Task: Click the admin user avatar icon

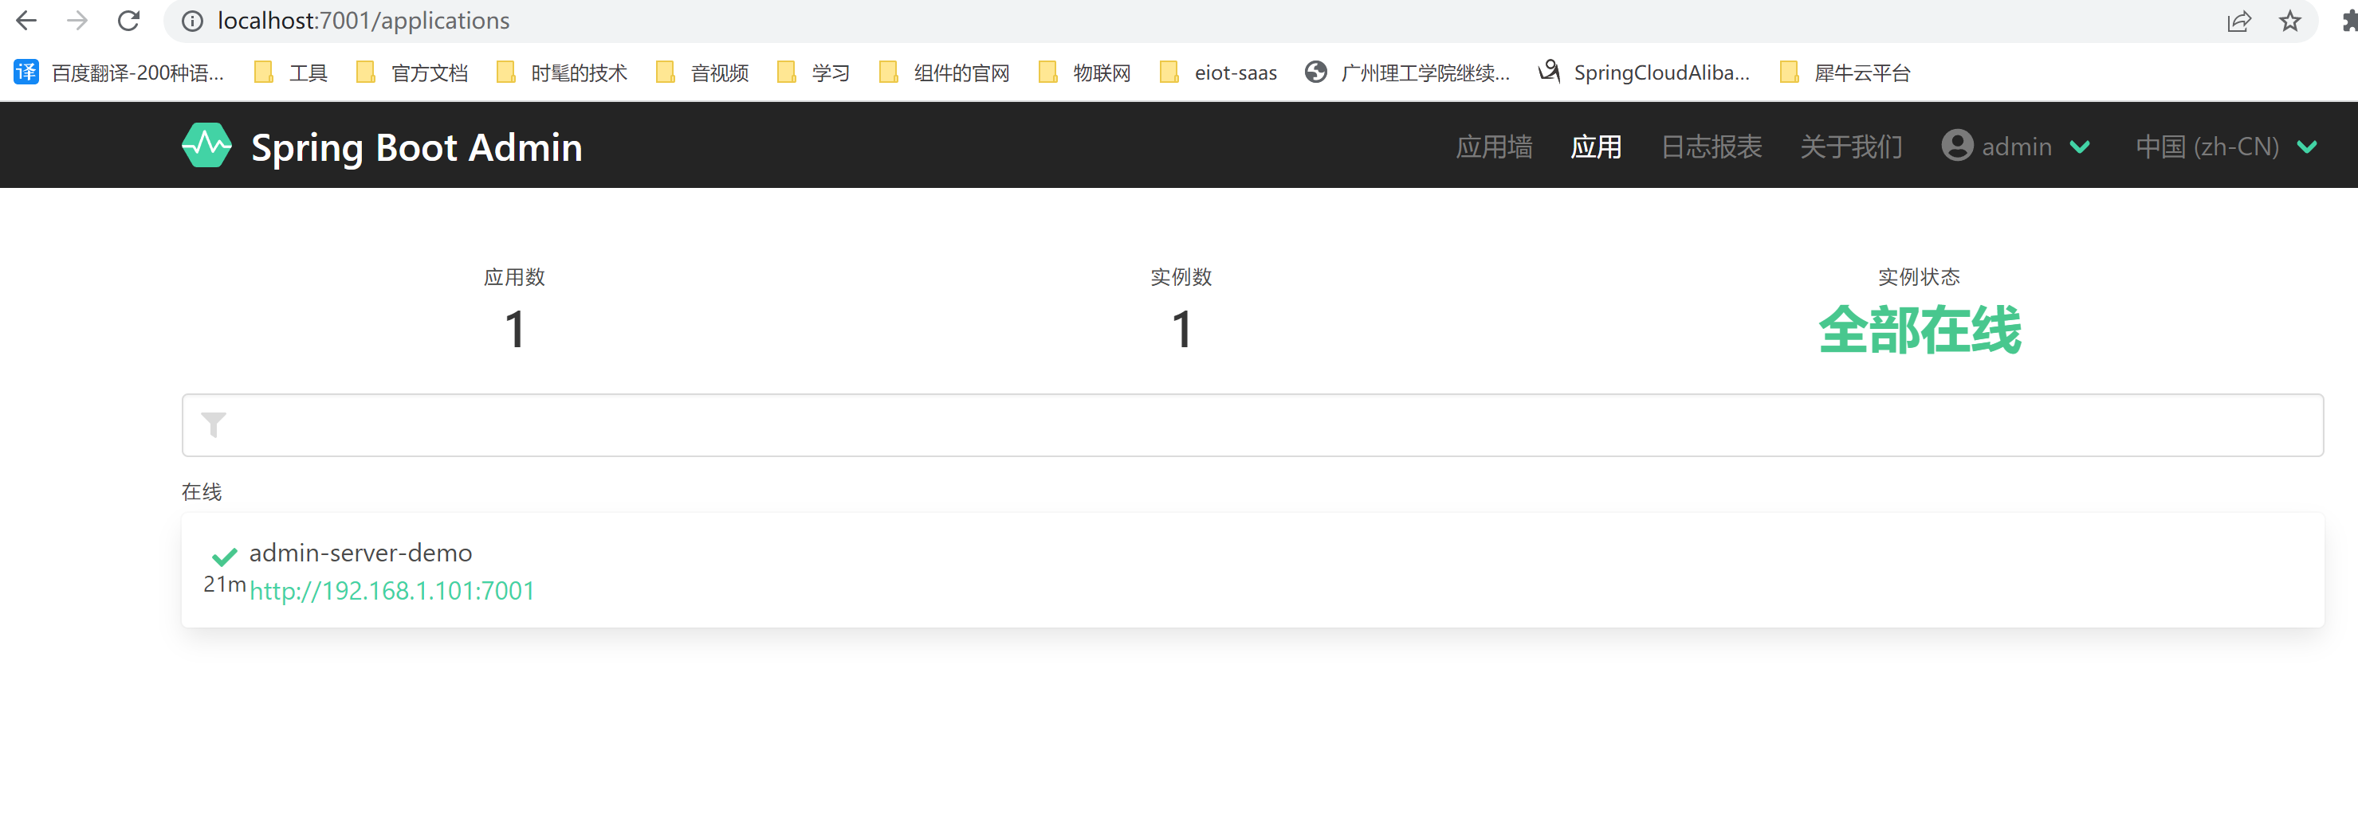Action: click(1957, 146)
